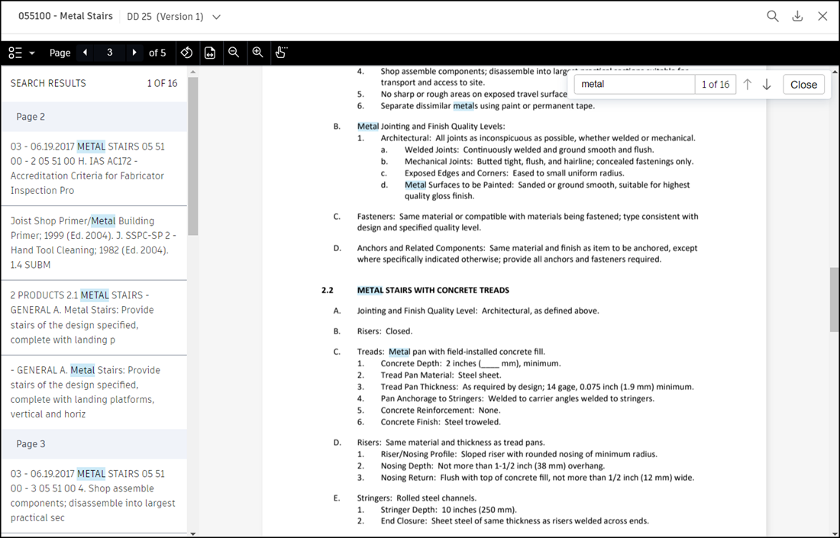This screenshot has height=538, width=840.
Task: Select the Page 2 results header
Action: tap(94, 117)
